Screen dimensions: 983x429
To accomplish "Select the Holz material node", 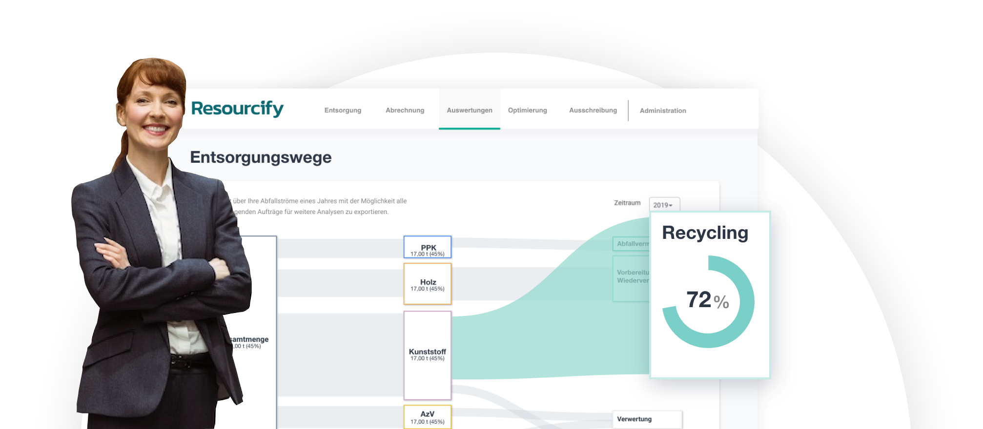I will tap(428, 284).
